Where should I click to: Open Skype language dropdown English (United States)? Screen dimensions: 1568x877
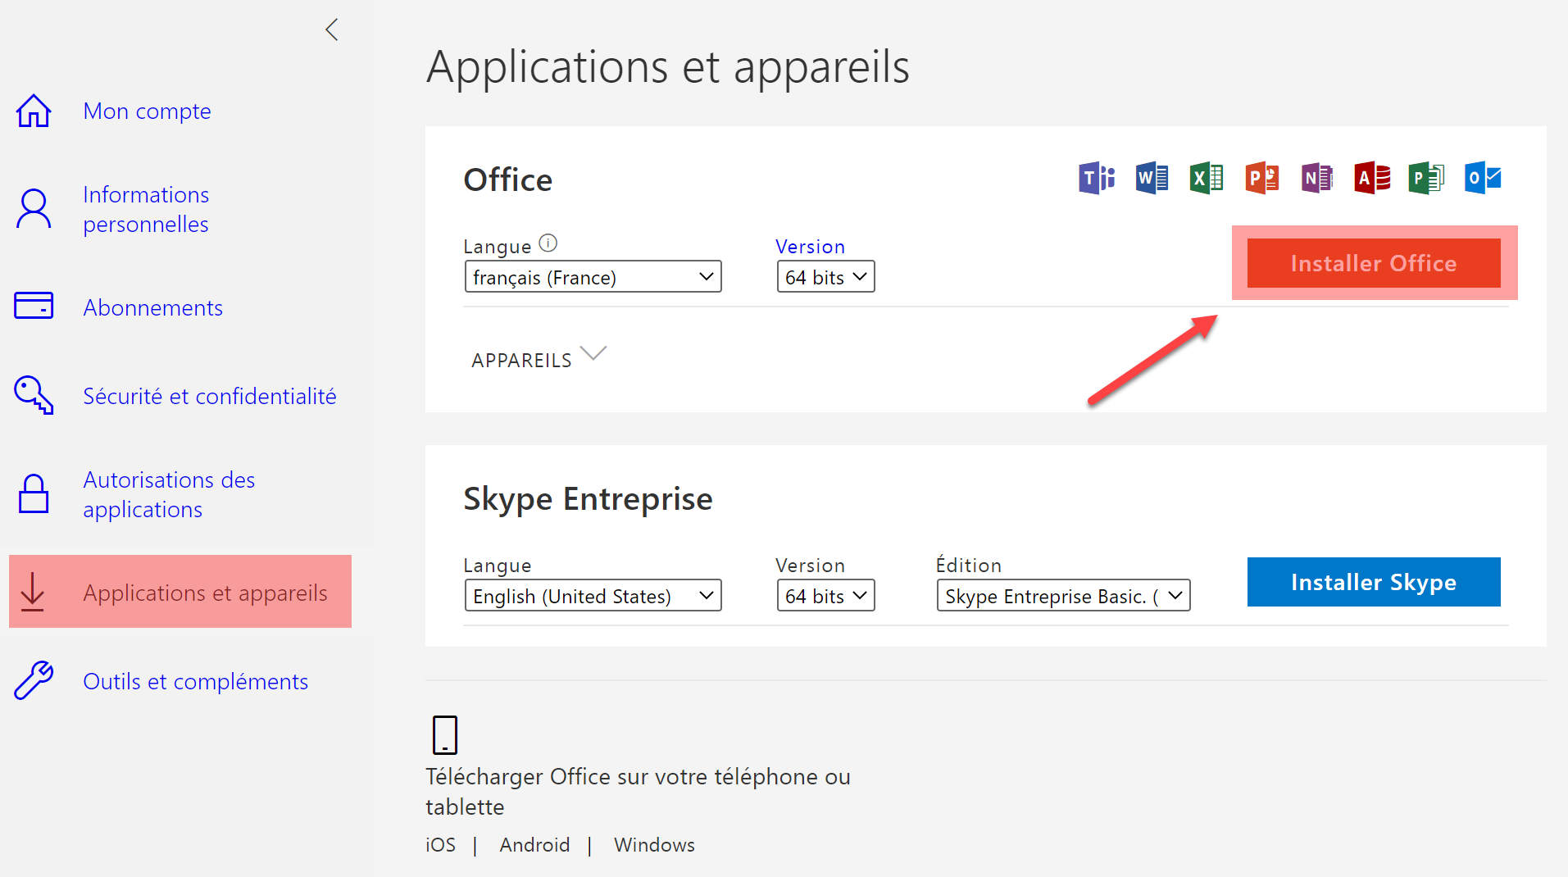593,596
